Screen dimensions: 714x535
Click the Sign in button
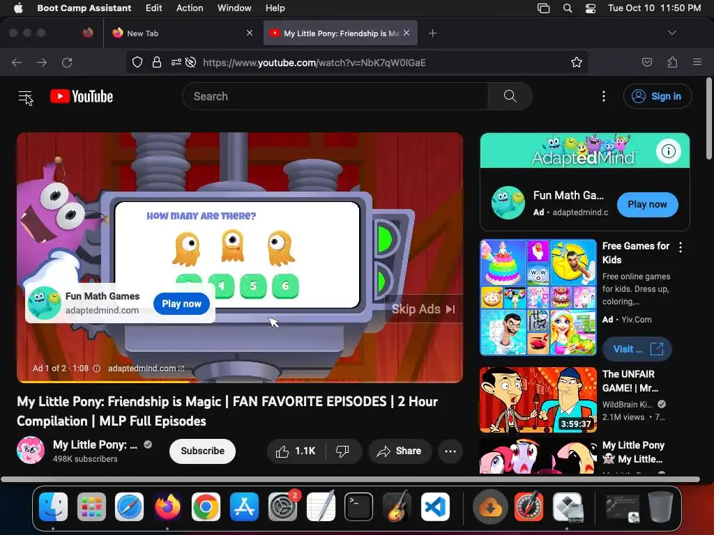click(658, 96)
